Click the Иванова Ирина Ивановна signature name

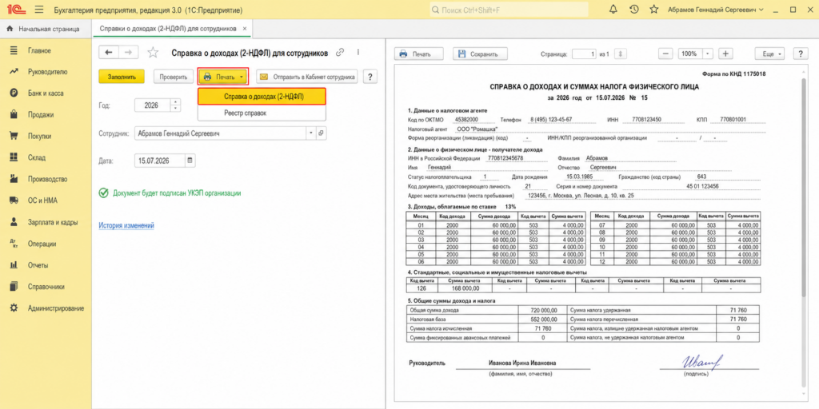click(x=522, y=363)
